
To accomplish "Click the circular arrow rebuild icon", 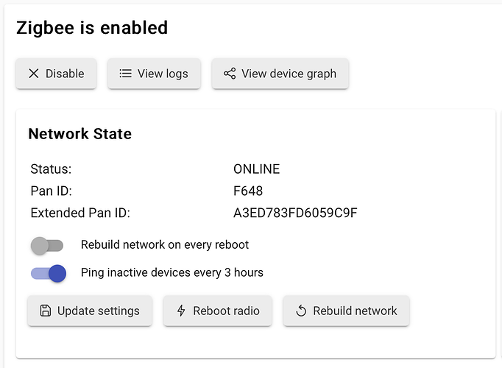I will click(x=300, y=311).
